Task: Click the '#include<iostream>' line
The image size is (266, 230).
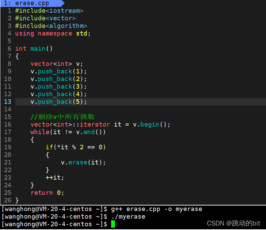Action: click(x=49, y=11)
